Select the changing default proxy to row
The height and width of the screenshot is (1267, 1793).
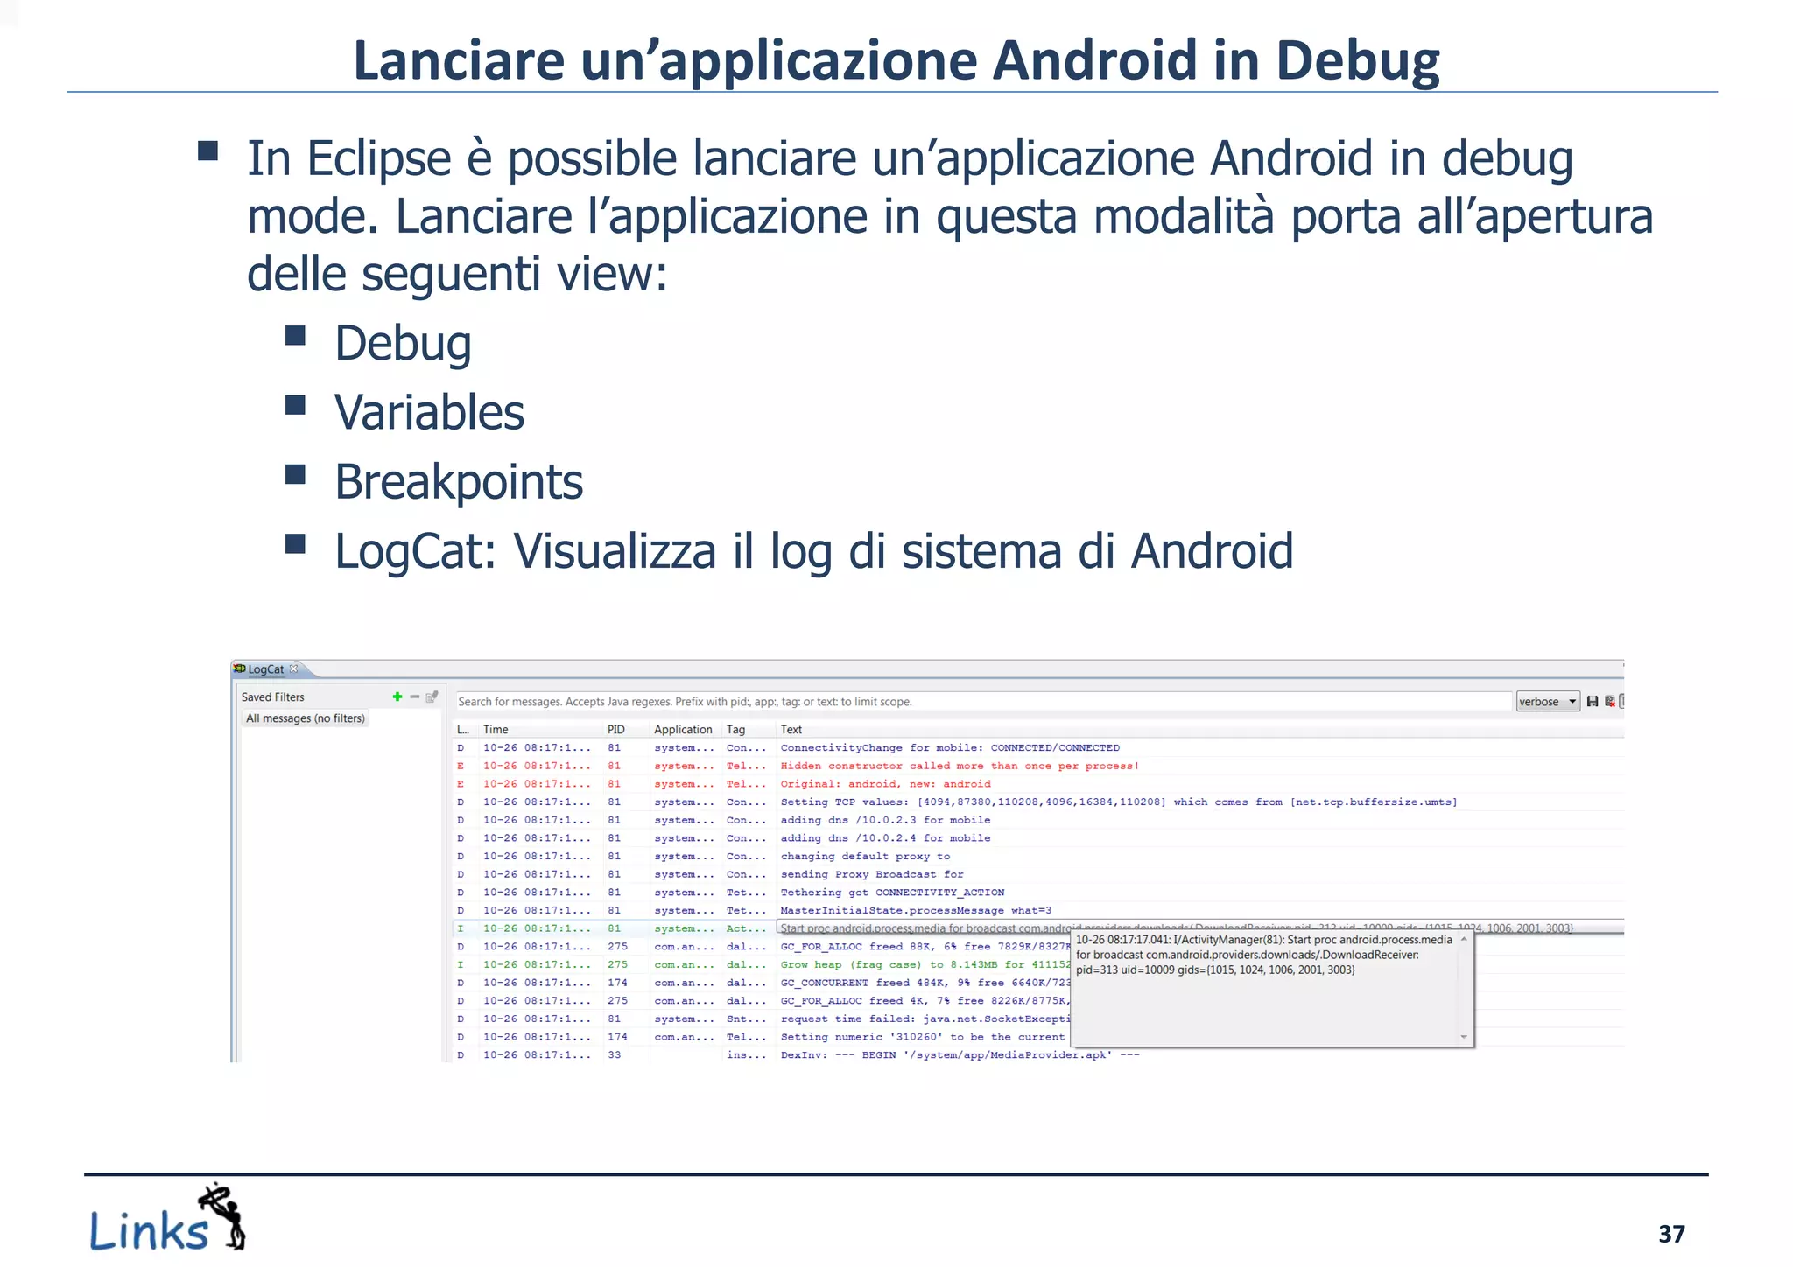1038,856
